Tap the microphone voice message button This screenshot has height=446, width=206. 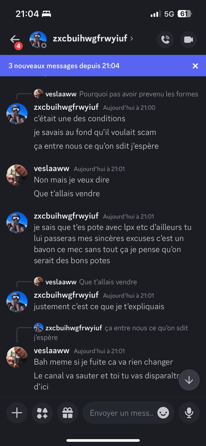coord(189,413)
